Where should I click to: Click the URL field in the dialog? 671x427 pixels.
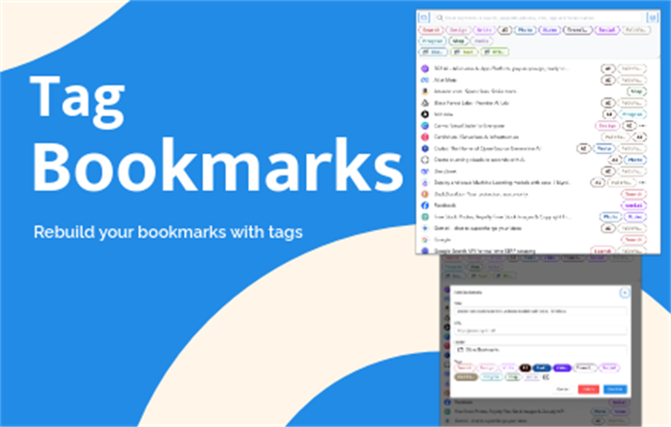pyautogui.click(x=540, y=330)
